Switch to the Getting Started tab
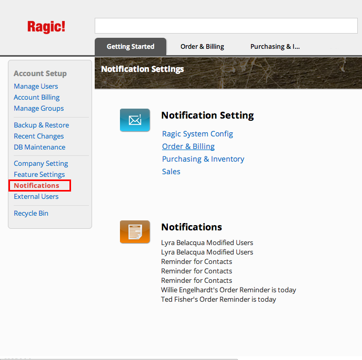Viewport: 362px width, 360px height. (130, 47)
